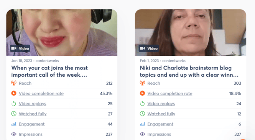
Task: Click the Reach antenna icon on cat video card
Action: 14,83
